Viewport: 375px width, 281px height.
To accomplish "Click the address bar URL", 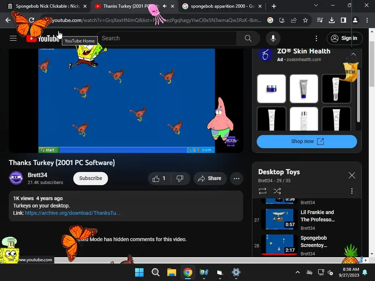I will pyautogui.click(x=157, y=20).
